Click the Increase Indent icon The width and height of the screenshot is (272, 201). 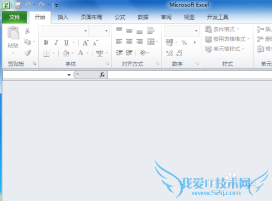[x=129, y=53]
